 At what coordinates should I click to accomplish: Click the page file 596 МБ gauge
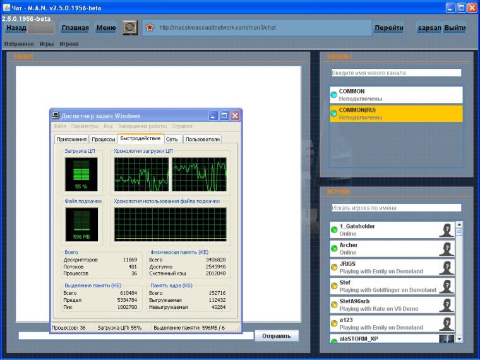(x=81, y=224)
